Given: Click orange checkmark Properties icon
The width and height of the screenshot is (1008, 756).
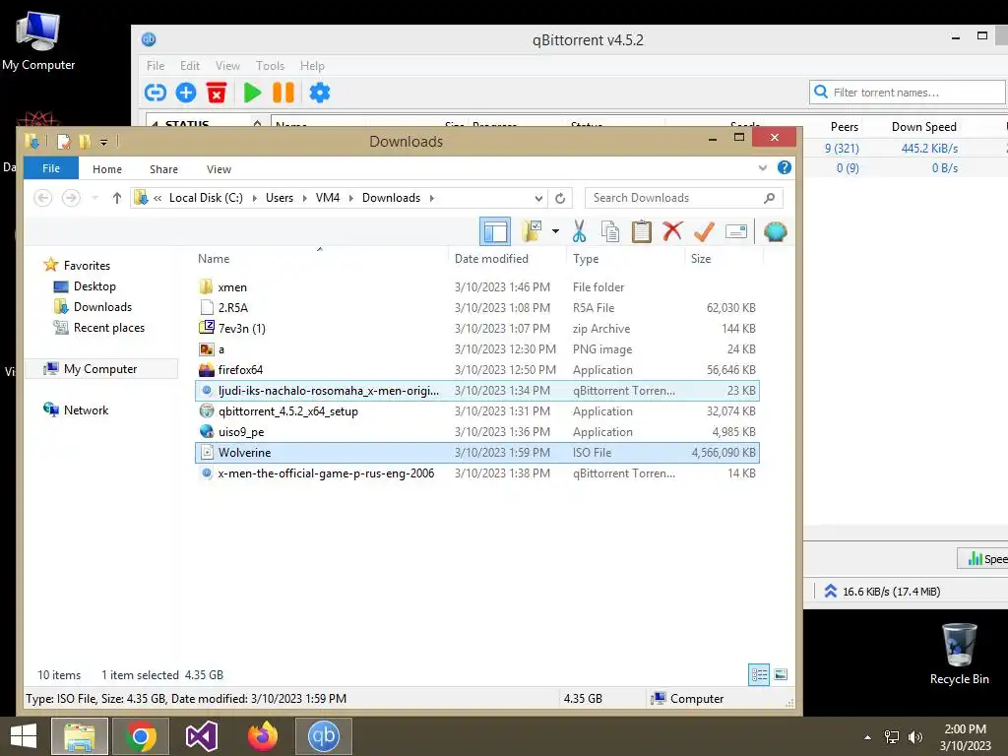Looking at the screenshot, I should 704,231.
